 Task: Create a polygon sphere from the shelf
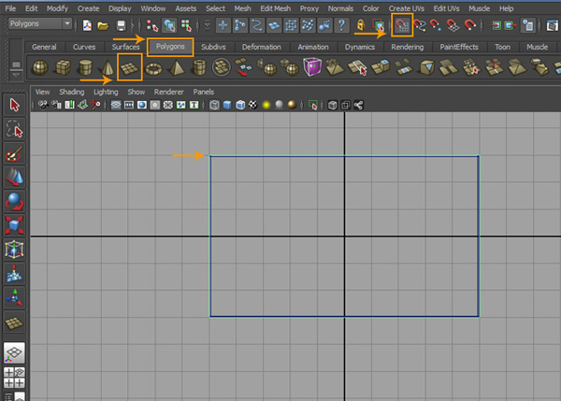pos(39,67)
